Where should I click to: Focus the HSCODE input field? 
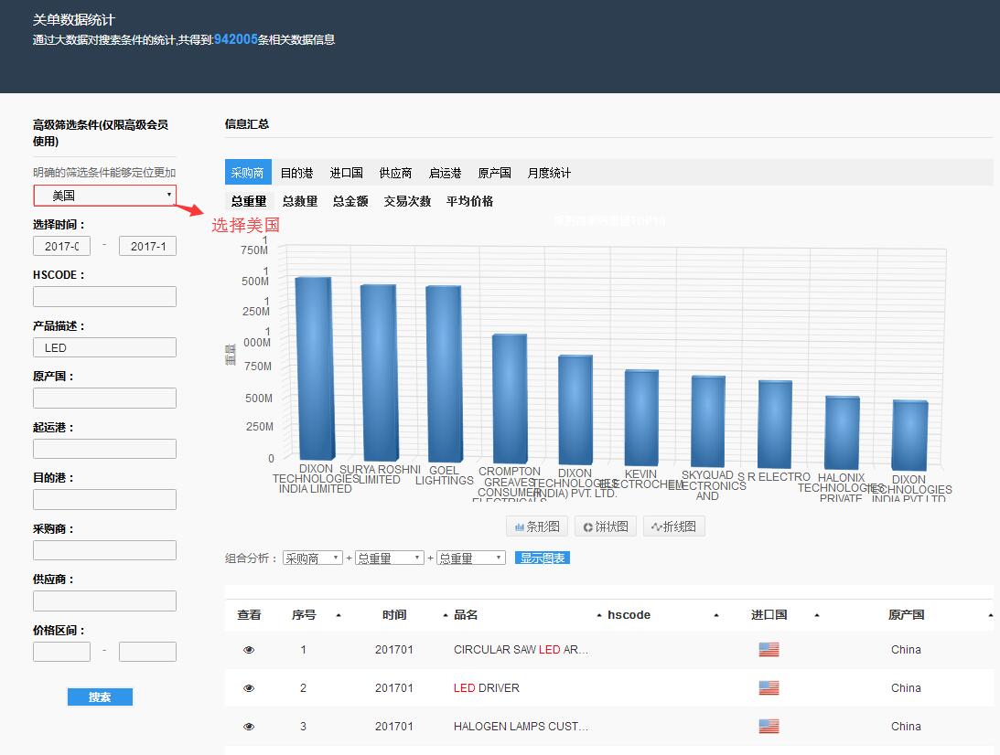click(104, 297)
